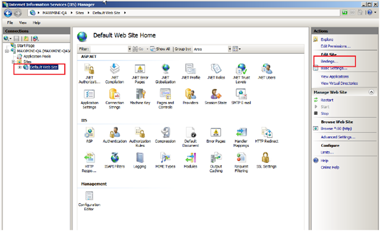
Task: Open the Help menu
Action: [37, 23]
